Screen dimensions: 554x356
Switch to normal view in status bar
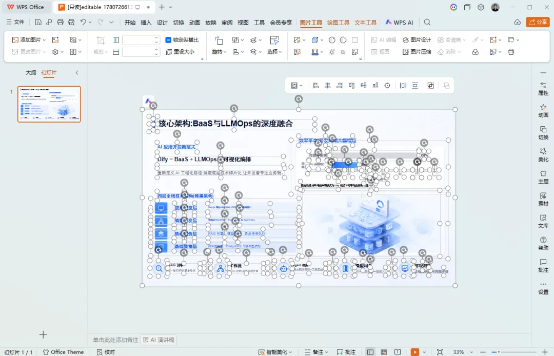[x=370, y=352]
